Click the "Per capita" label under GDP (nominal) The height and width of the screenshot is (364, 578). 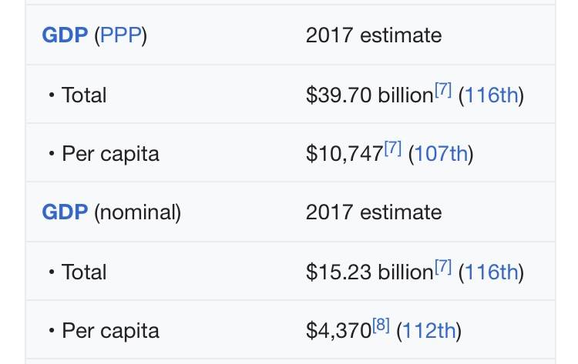pyautogui.click(x=110, y=331)
